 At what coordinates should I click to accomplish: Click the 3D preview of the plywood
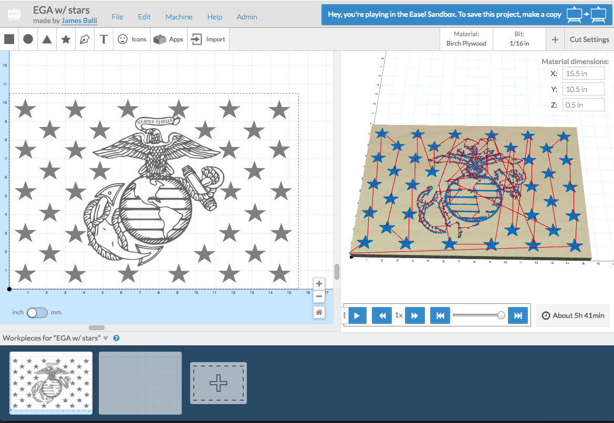click(x=470, y=192)
